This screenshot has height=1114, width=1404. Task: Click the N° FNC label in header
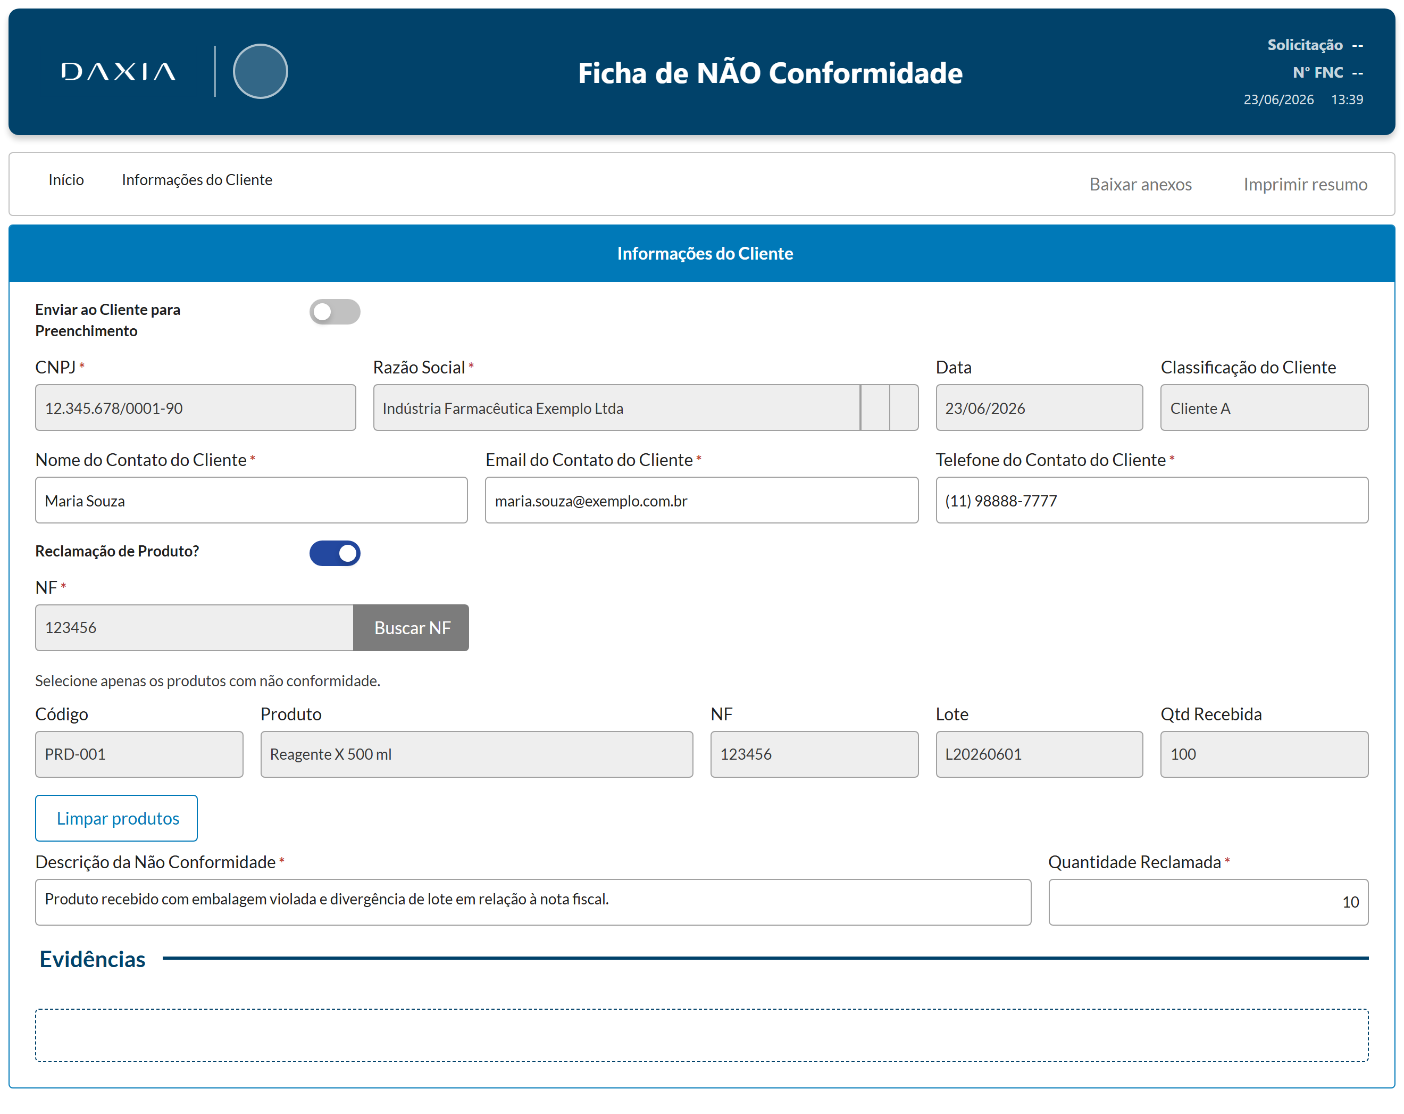tap(1317, 72)
